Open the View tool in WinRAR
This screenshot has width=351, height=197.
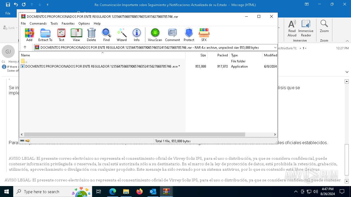click(76, 35)
